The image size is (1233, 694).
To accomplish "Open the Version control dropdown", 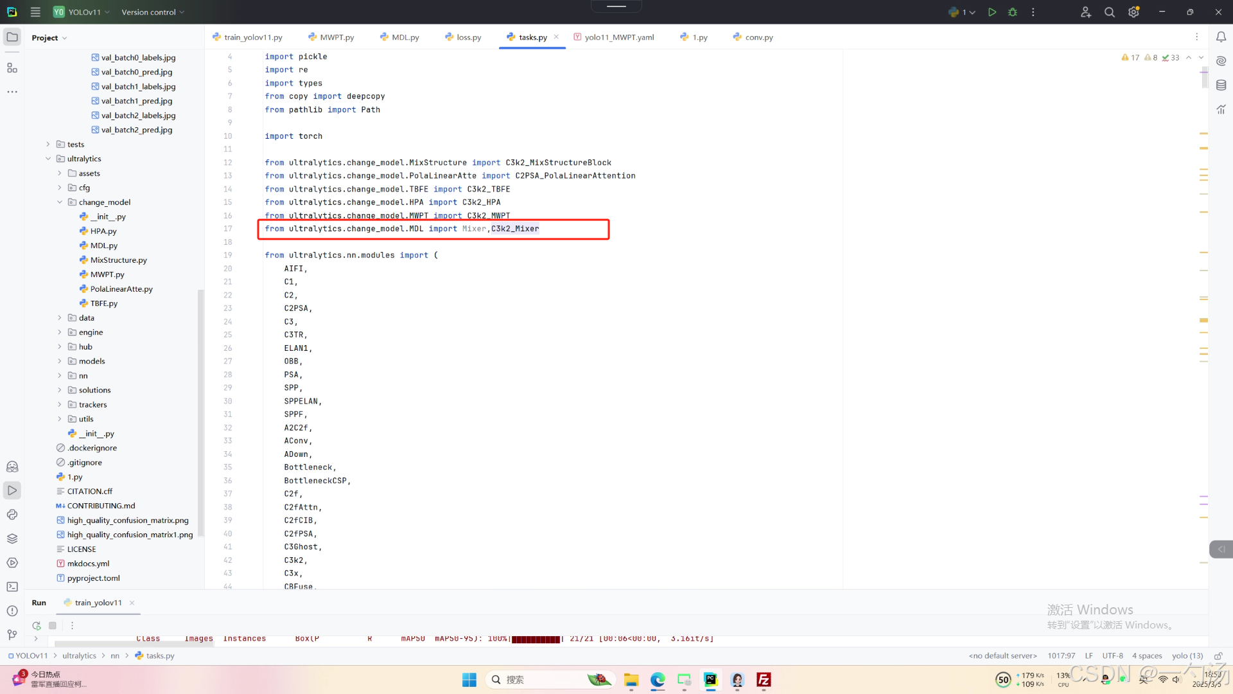I will [153, 12].
